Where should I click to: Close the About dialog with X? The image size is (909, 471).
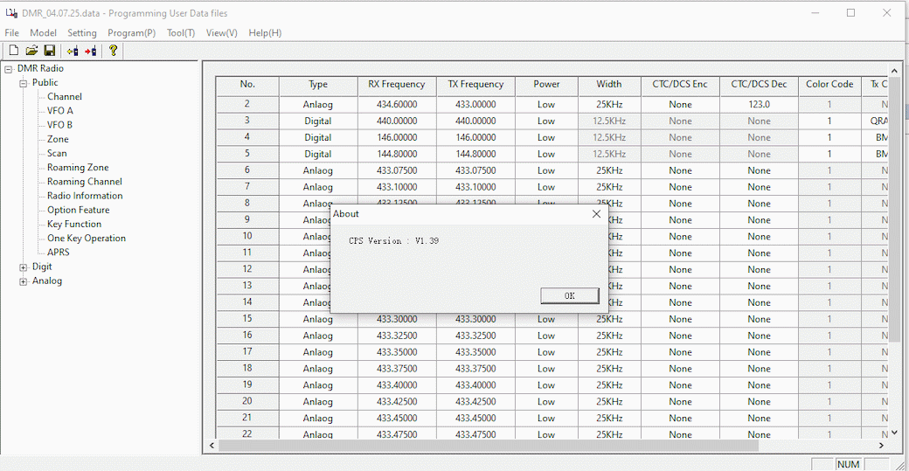click(x=596, y=214)
